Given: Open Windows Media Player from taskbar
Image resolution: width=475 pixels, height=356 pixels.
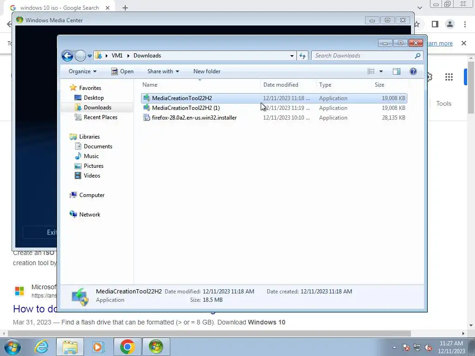Looking at the screenshot, I should tap(98, 347).
